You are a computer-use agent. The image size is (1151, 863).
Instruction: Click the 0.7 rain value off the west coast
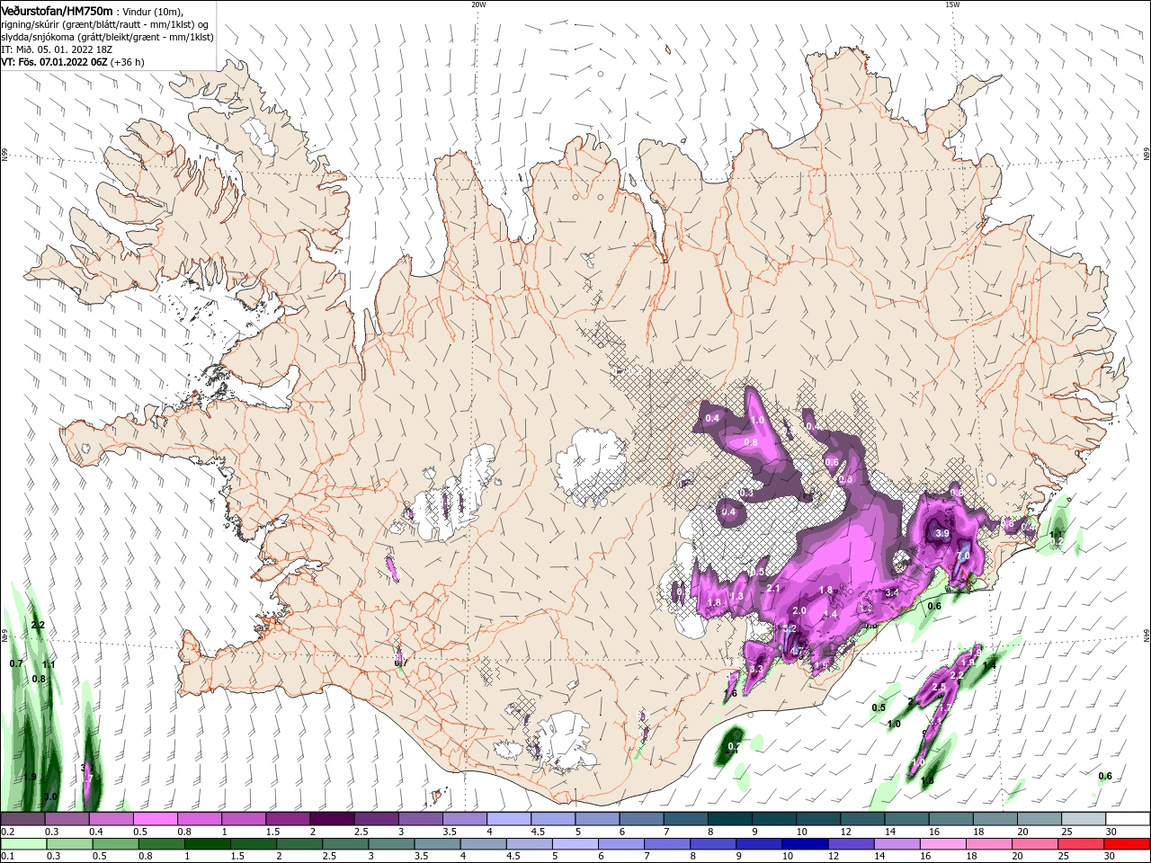16,663
